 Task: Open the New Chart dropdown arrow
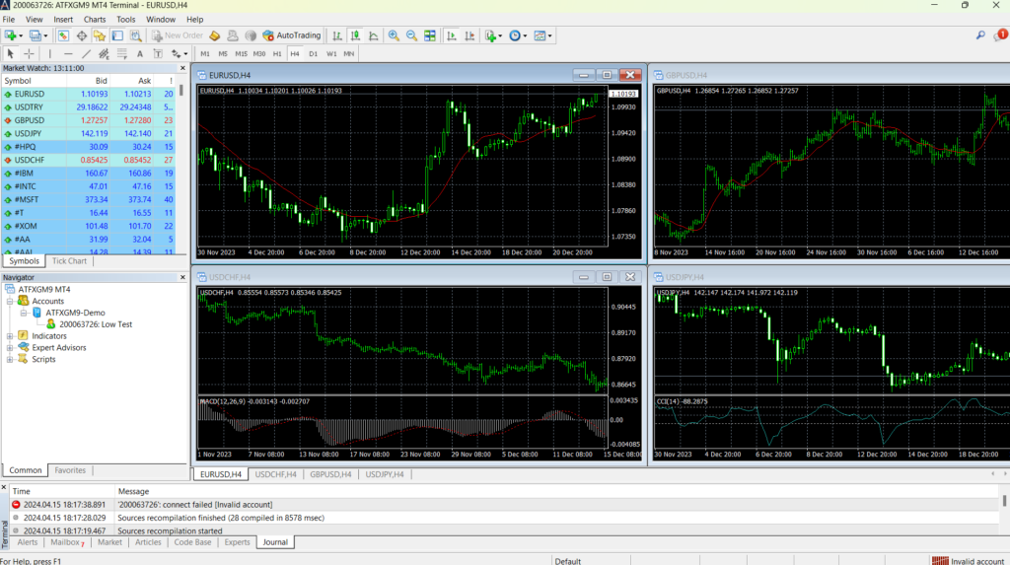(x=21, y=36)
